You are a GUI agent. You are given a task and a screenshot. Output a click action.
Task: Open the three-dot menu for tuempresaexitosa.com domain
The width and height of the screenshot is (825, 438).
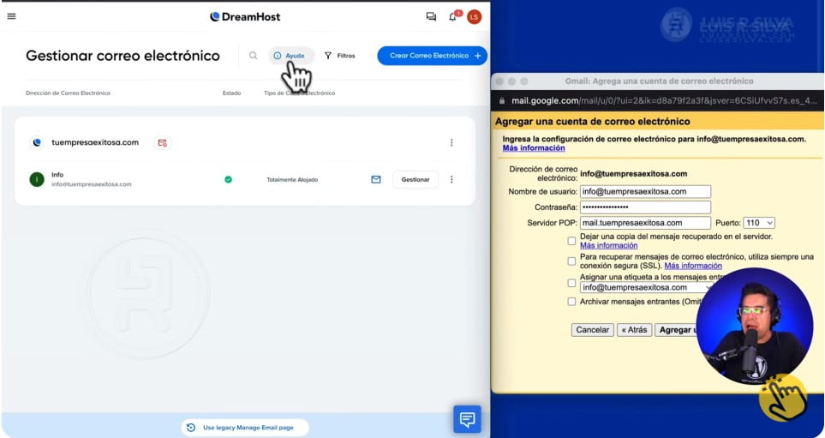[451, 142]
